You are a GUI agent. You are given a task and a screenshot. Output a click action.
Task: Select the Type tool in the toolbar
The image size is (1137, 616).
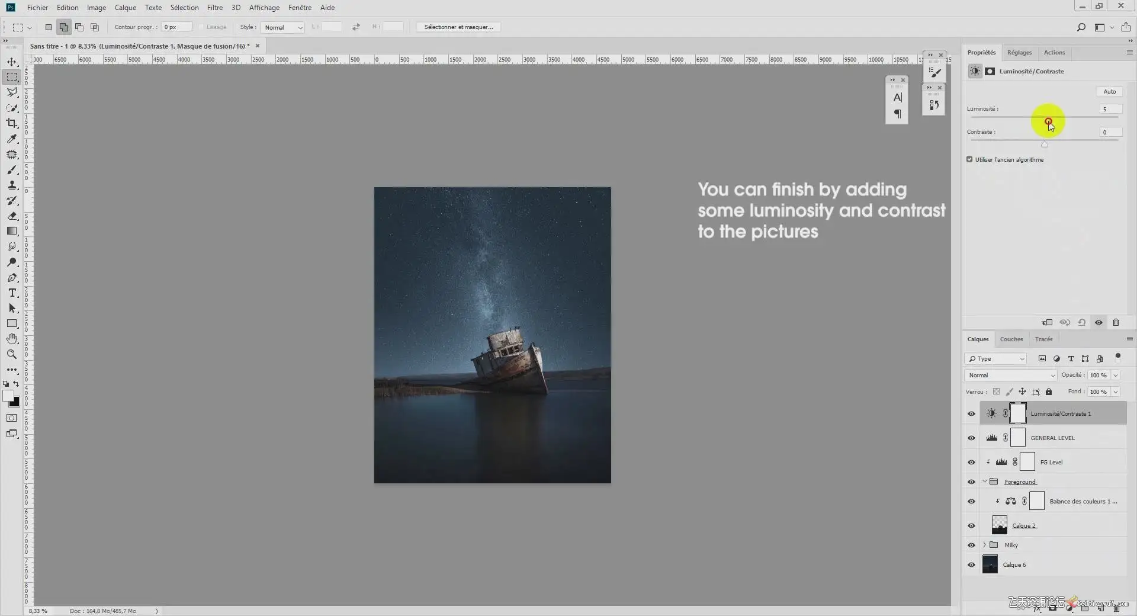tap(12, 293)
